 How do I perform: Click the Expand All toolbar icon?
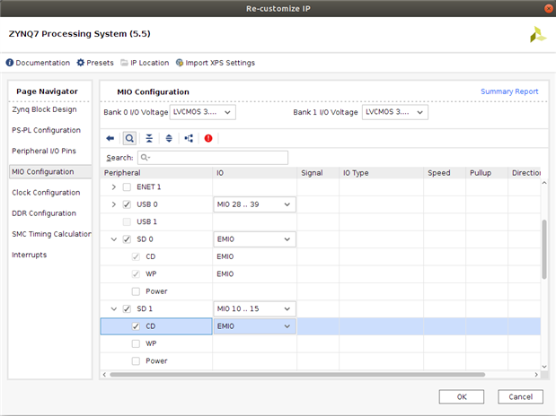(169, 138)
